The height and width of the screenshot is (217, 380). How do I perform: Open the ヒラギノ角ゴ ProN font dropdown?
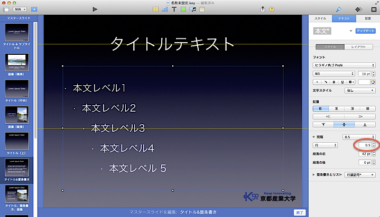click(344, 65)
